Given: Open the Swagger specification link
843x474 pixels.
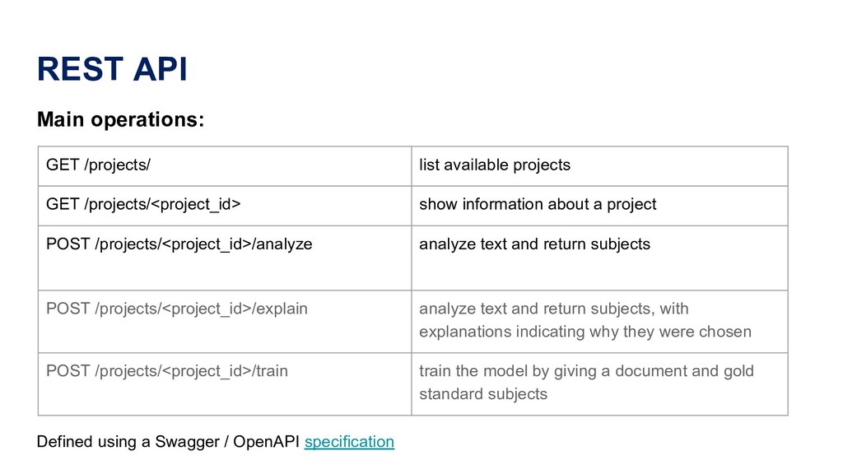Looking at the screenshot, I should pyautogui.click(x=349, y=442).
